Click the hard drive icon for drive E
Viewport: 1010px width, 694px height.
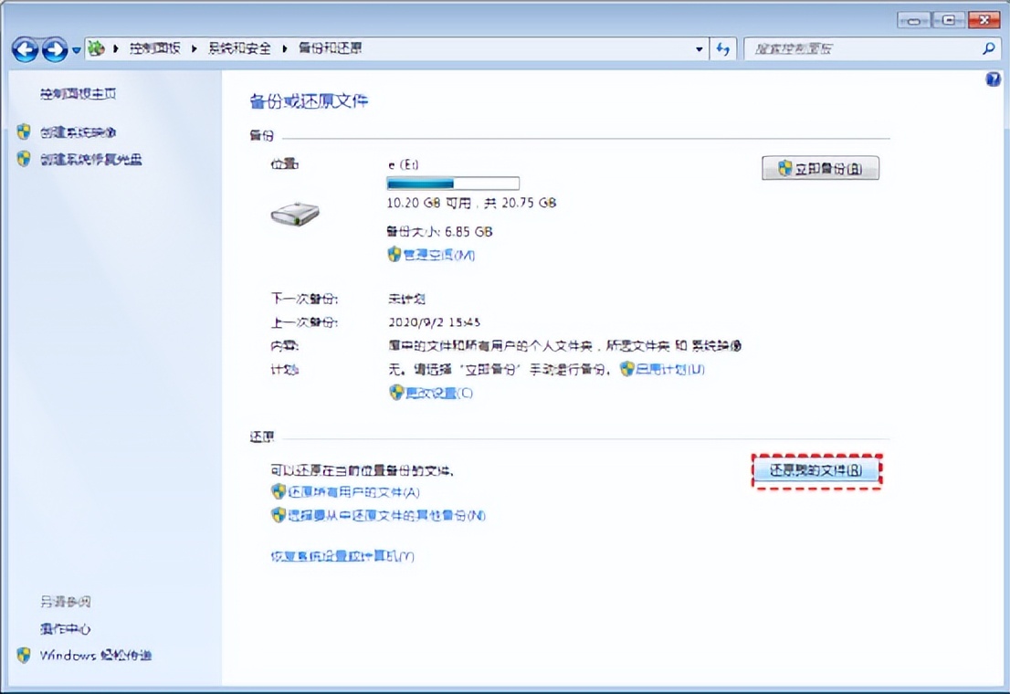(x=292, y=216)
